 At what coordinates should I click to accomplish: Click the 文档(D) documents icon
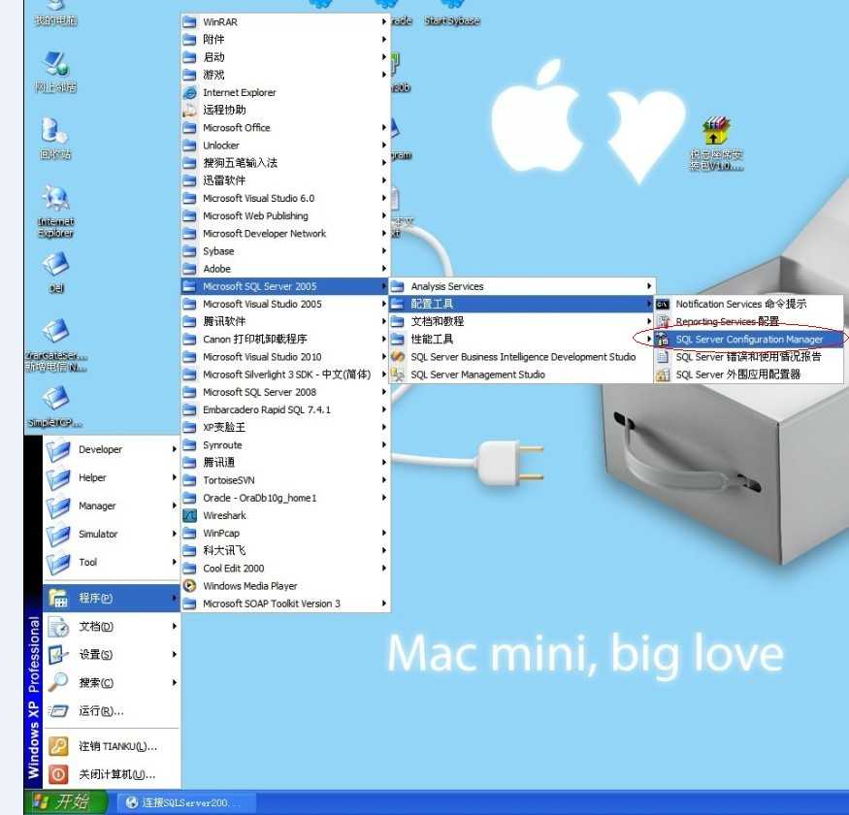click(x=58, y=627)
